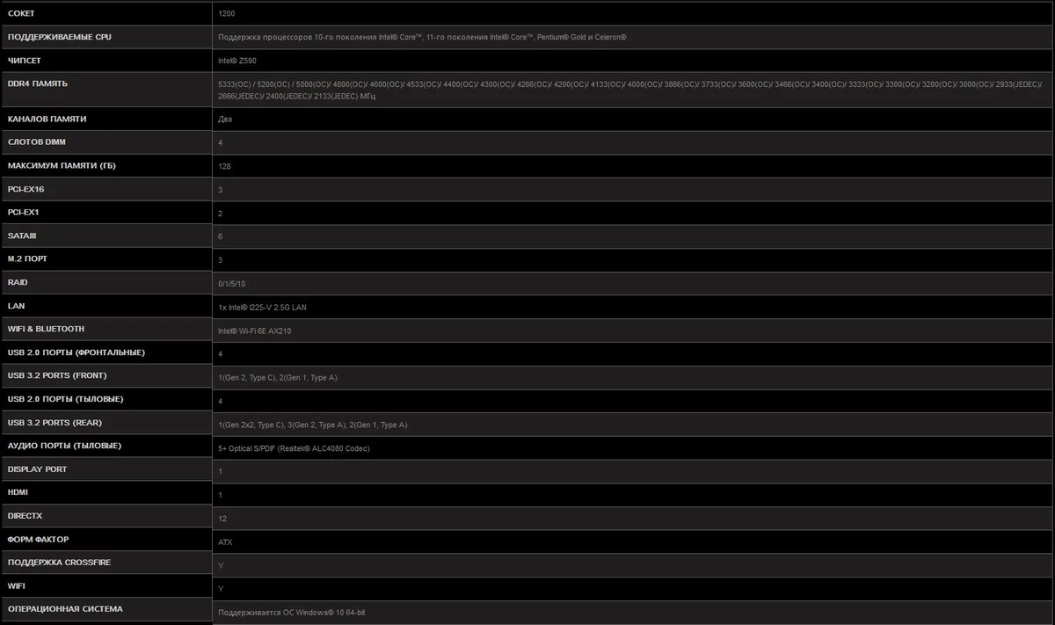1055x625 pixels.
Task: Select 'Поддерживается ОС Windows® 10 64-bit' value
Action: (x=292, y=612)
